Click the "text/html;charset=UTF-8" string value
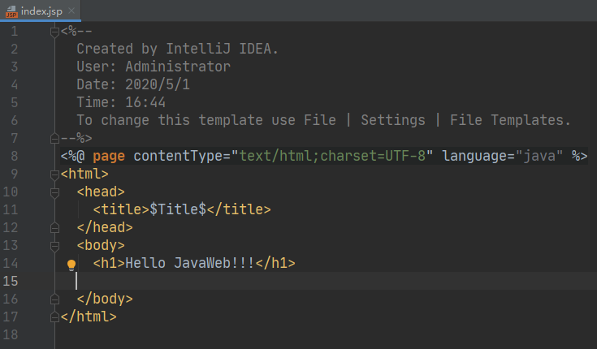 tap(332, 156)
